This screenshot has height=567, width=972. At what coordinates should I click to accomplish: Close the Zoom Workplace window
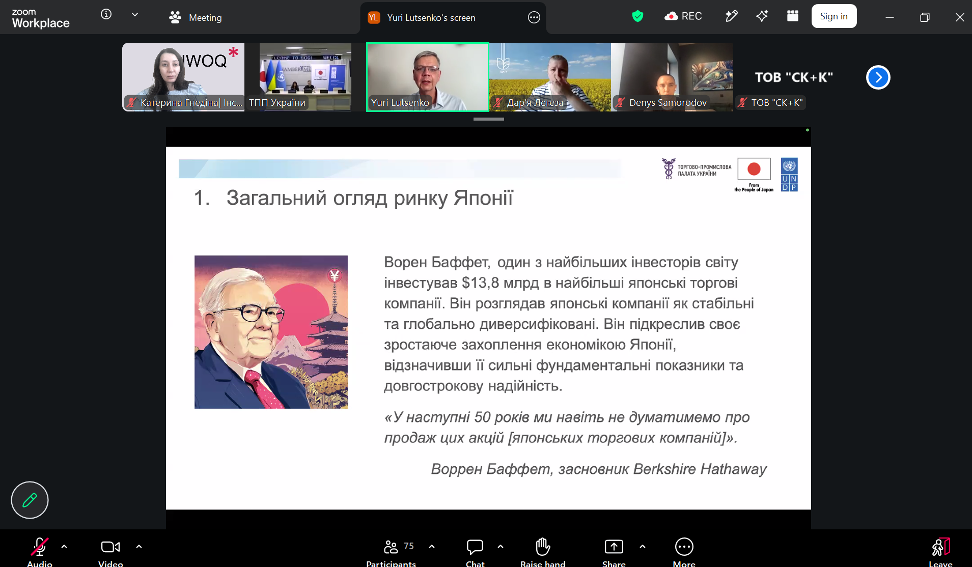[x=960, y=17]
